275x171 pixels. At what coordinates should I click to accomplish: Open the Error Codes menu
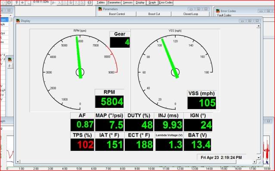click(166, 3)
